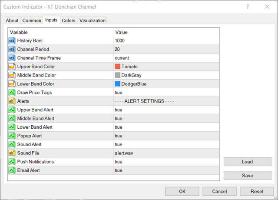Open the dialog help question mark
The image size is (278, 200).
coord(248,7)
